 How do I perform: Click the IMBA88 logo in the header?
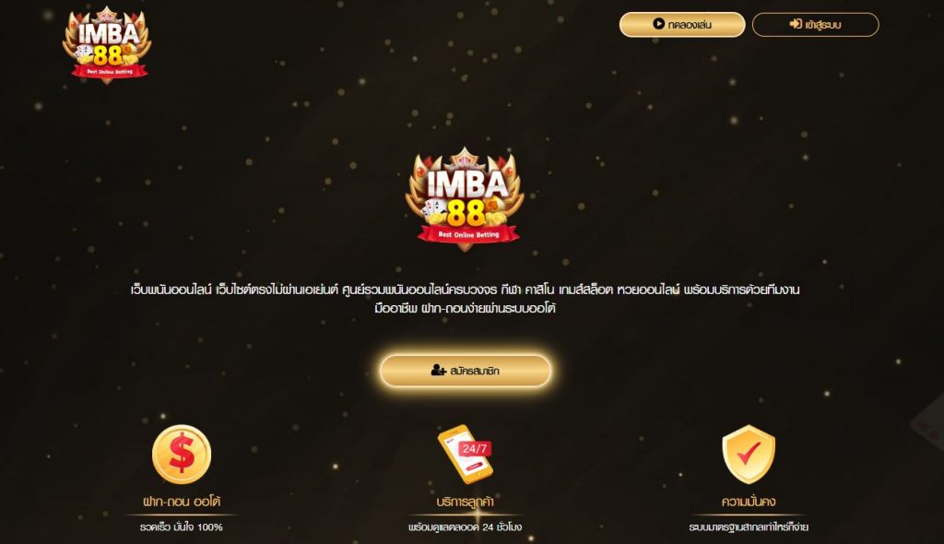[107, 44]
